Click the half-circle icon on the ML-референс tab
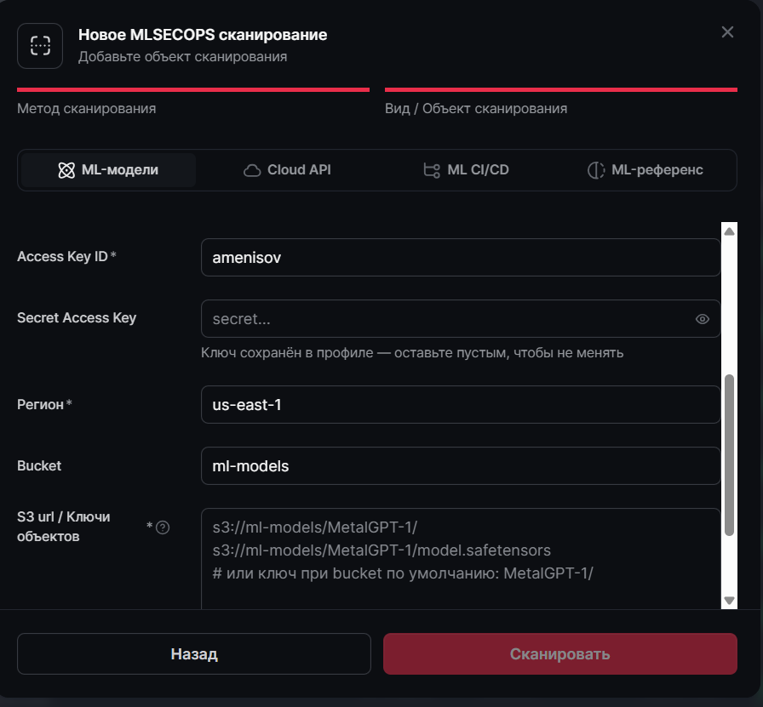Screen dimensions: 763x707 (596, 169)
